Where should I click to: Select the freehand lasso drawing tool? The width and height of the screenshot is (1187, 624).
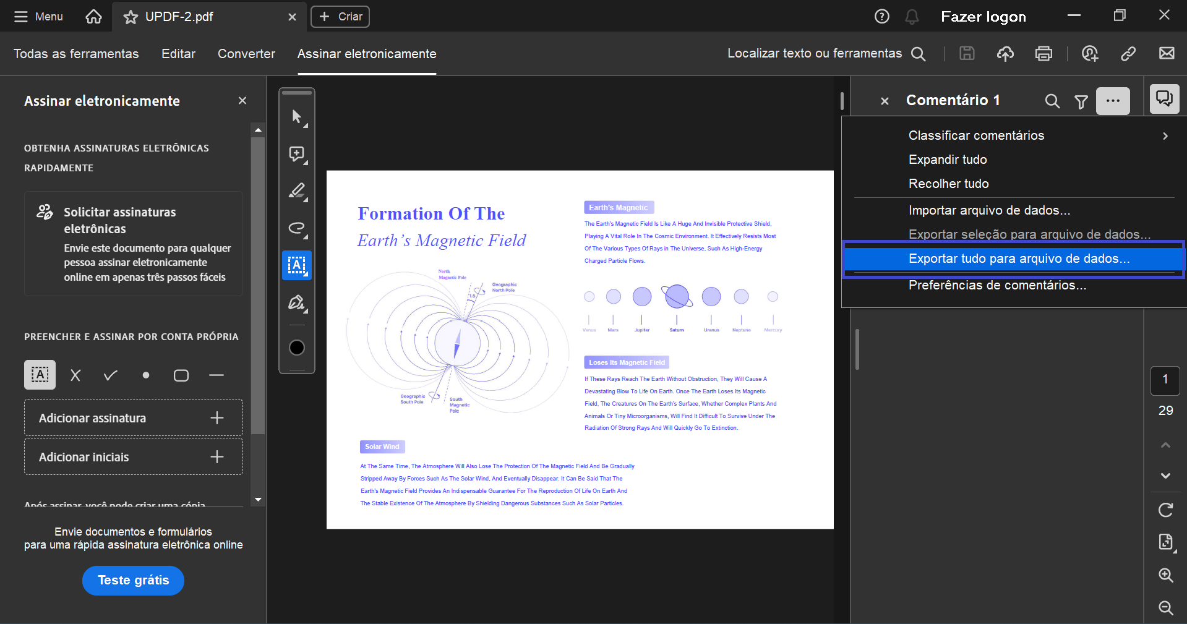[x=297, y=228]
